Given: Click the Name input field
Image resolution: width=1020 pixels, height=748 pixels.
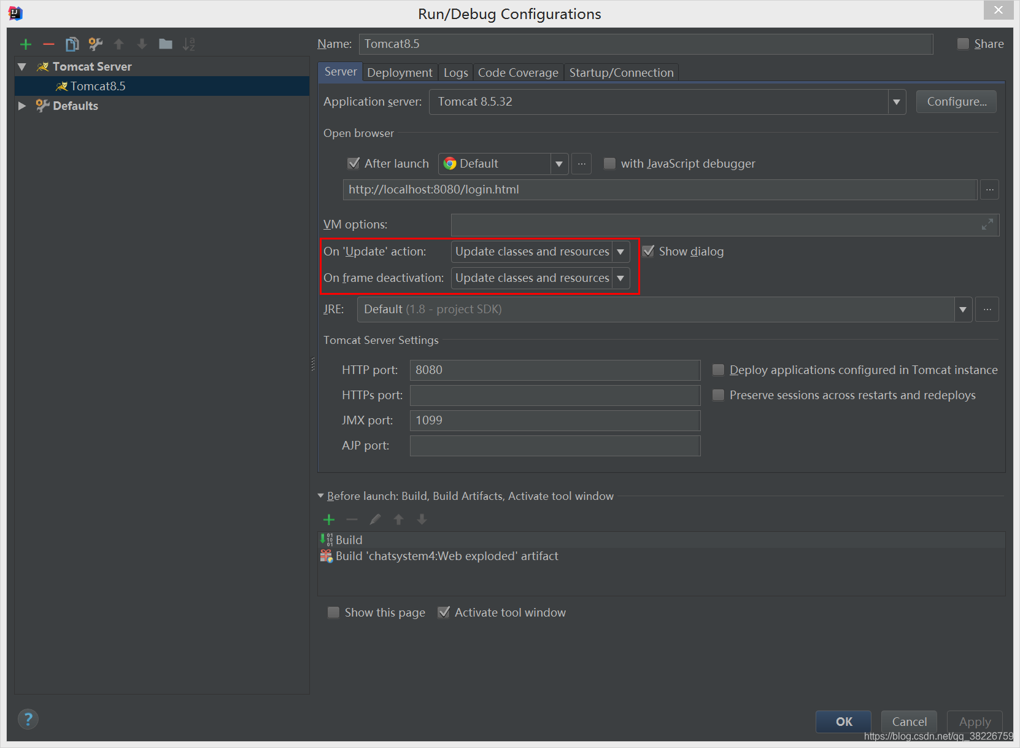Looking at the screenshot, I should [646, 44].
